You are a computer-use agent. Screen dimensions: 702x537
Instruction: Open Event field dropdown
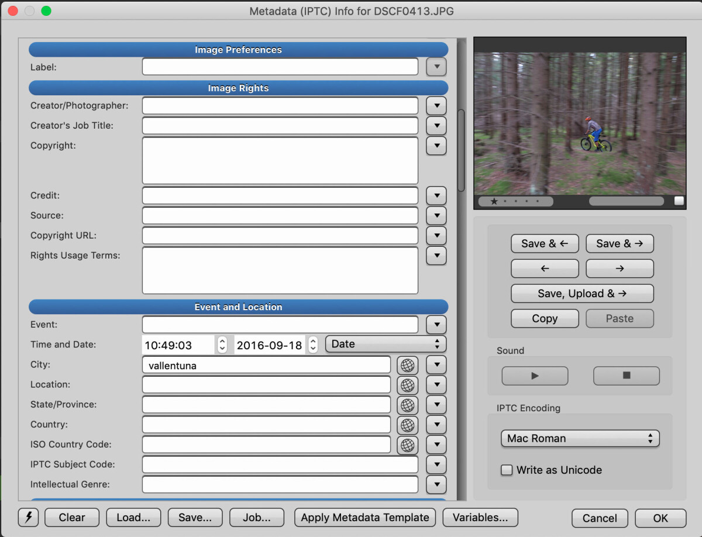[436, 325]
